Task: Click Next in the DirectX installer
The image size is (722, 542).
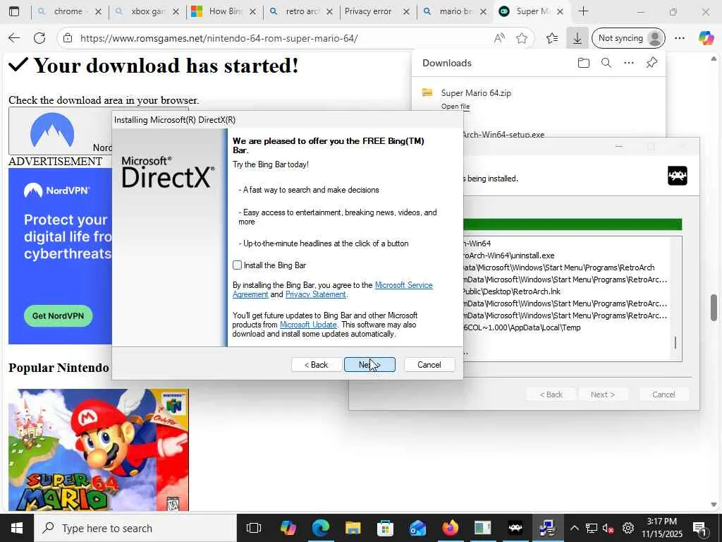Action: tap(369, 365)
